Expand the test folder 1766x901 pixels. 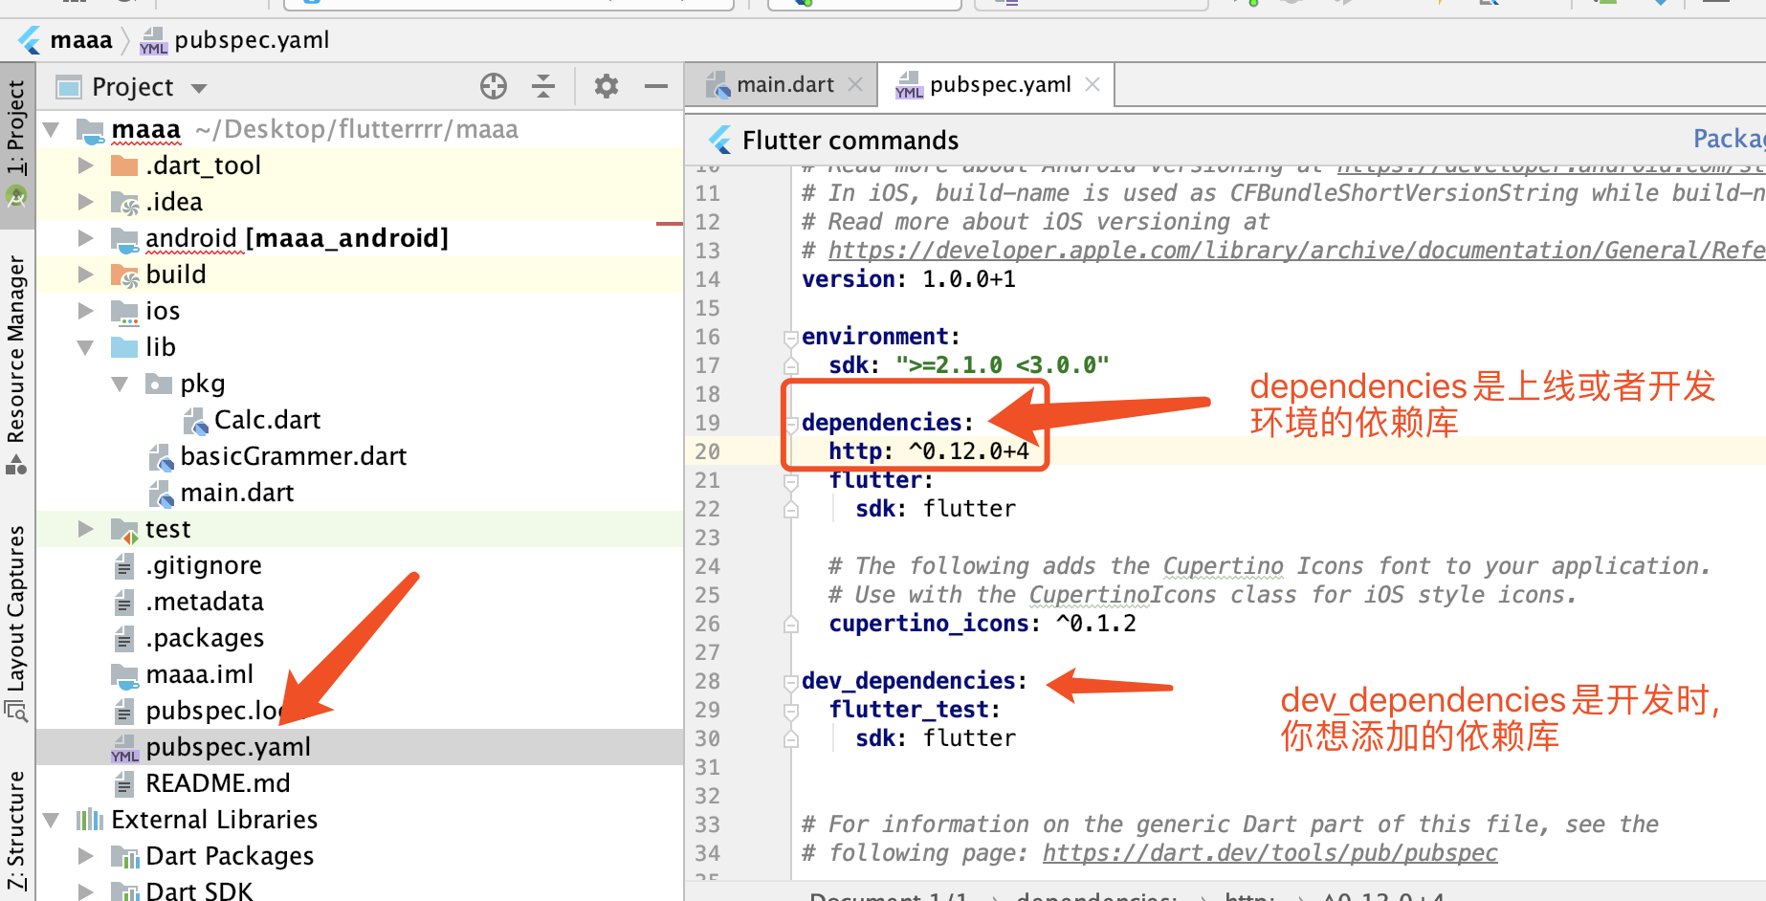(x=86, y=529)
